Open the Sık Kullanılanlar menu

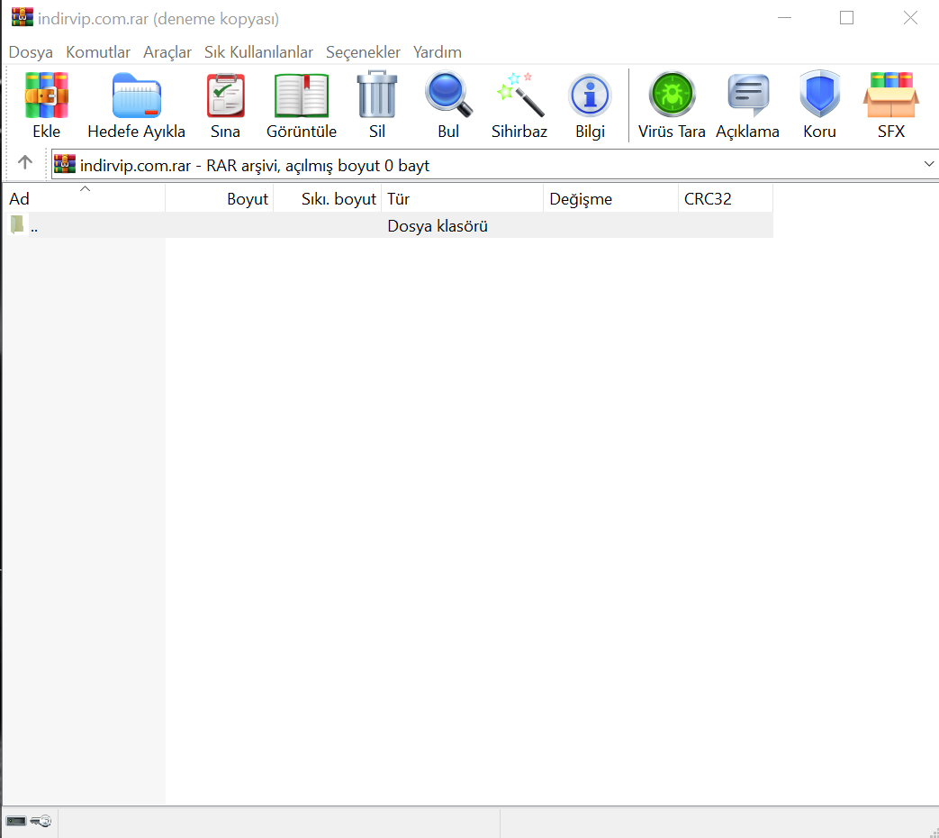(258, 52)
